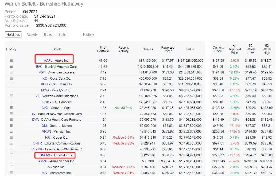Follow the LSXMK ticker link
This screenshot has height=176, width=276.
click(37, 149)
